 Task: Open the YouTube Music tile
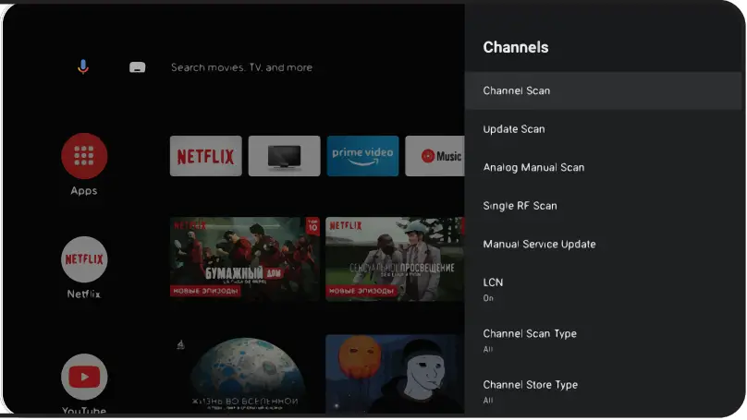coord(435,156)
